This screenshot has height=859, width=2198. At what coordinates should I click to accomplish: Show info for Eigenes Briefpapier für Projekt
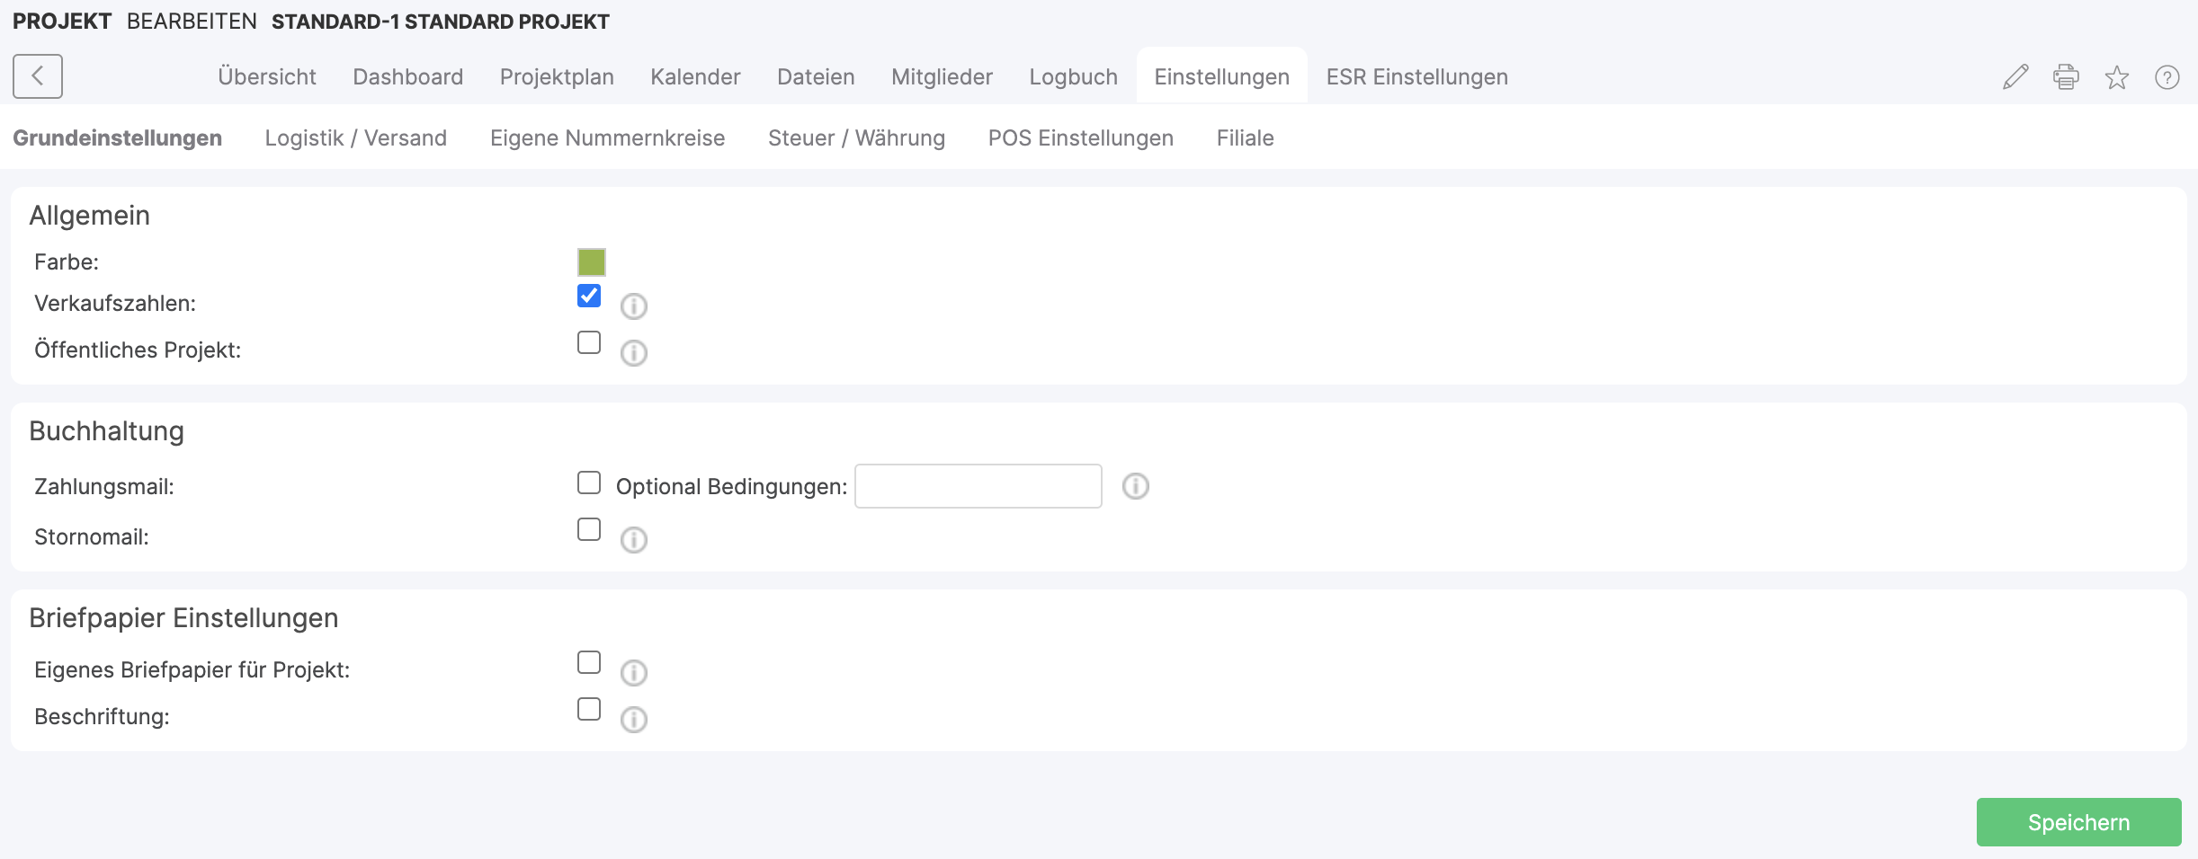tap(634, 673)
